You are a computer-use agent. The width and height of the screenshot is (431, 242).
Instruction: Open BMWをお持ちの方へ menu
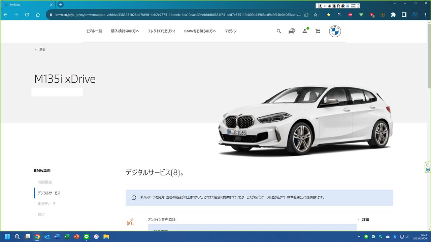[x=200, y=31]
